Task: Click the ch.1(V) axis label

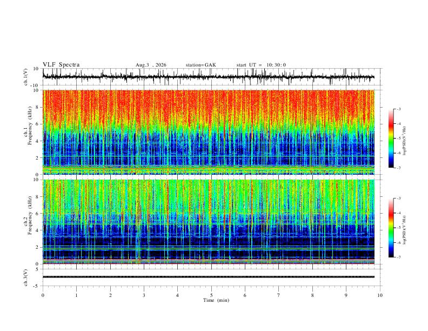Action: point(26,77)
